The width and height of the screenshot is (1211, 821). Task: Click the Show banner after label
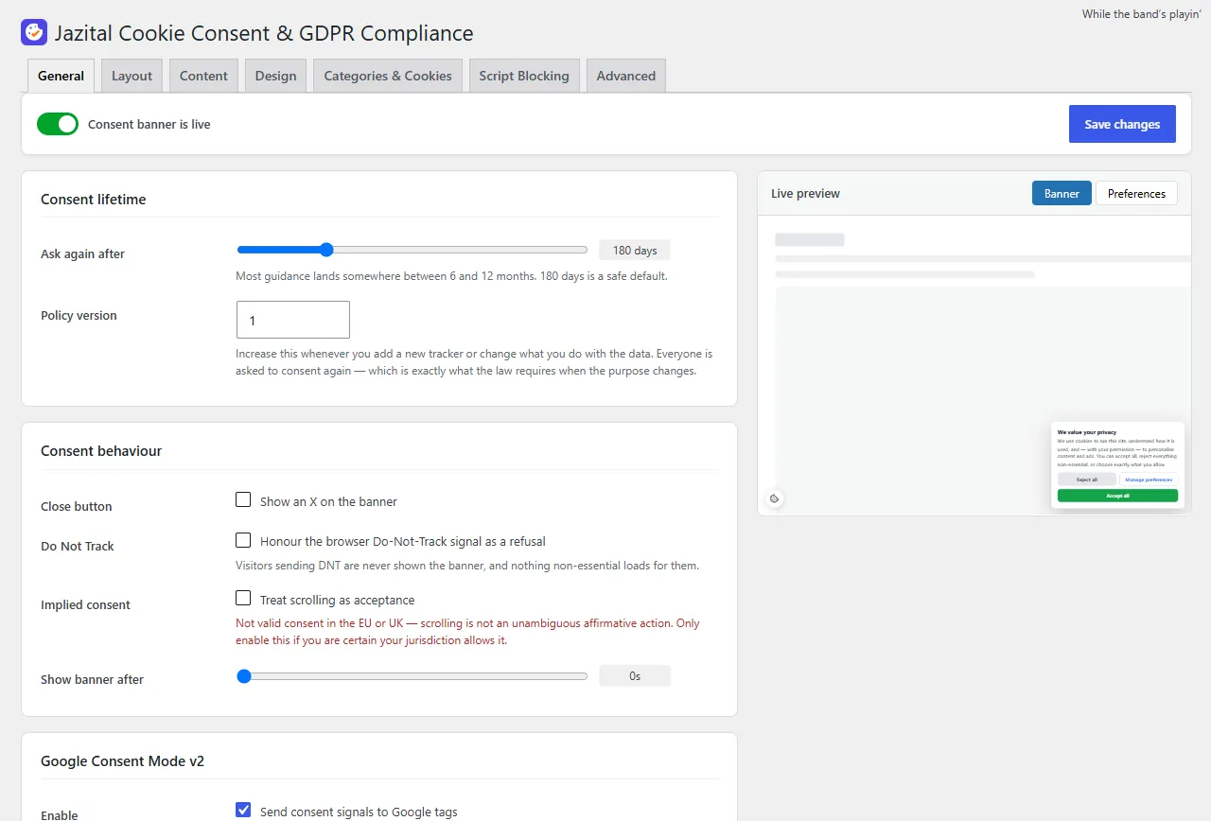[x=92, y=679]
